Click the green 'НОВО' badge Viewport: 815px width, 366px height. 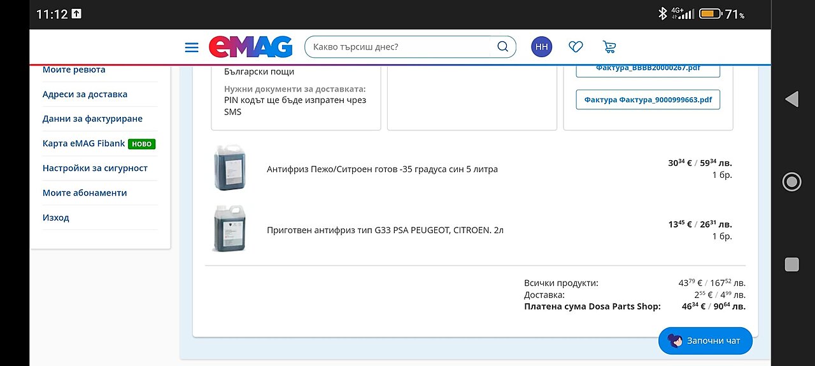pyautogui.click(x=141, y=144)
